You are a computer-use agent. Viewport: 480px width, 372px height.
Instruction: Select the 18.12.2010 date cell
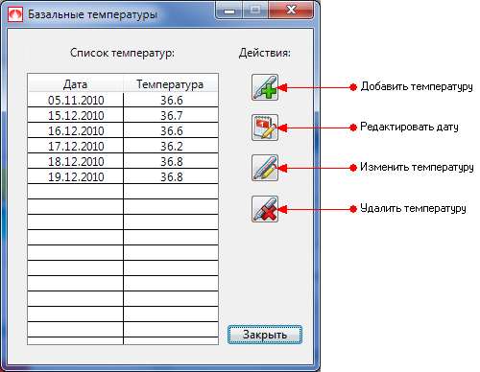point(76,161)
